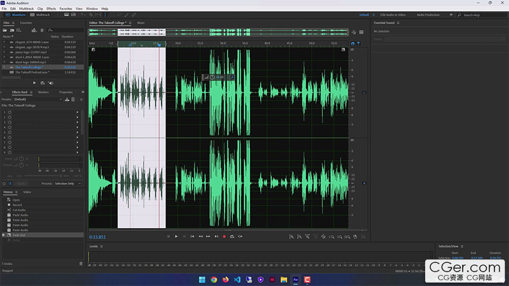Switch to Multitrack view
The height and width of the screenshot is (286, 509).
click(40, 15)
